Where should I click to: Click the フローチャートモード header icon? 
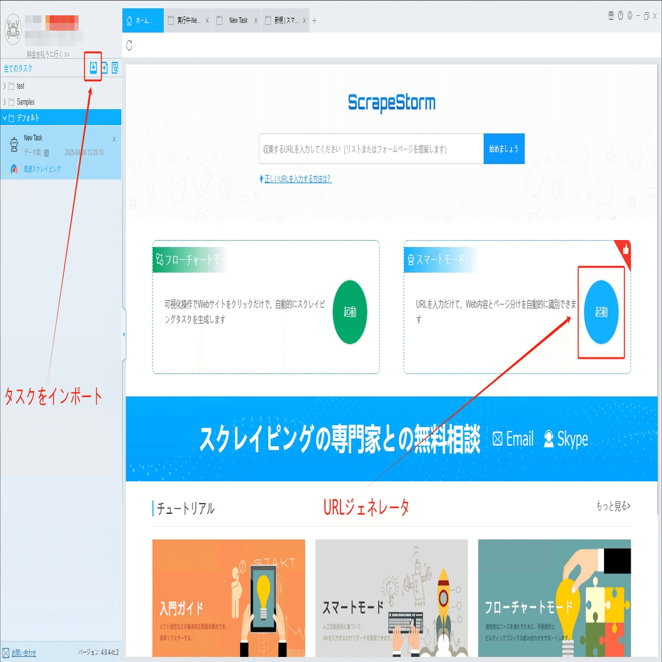(159, 259)
